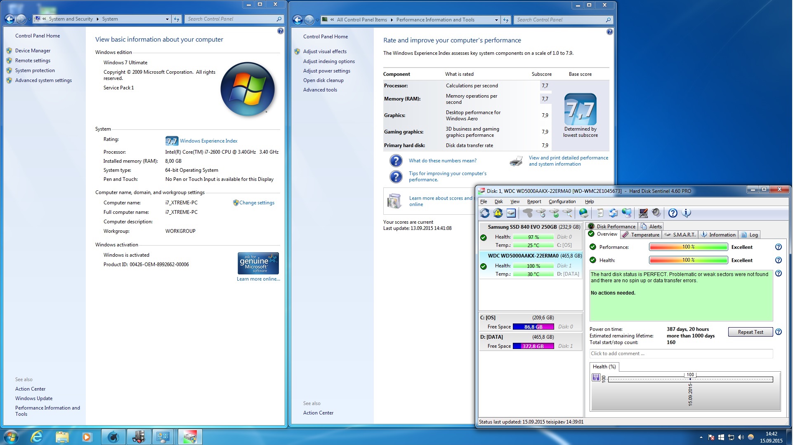Click Adjust visual effects link
This screenshot has width=793, height=445.
tap(325, 52)
